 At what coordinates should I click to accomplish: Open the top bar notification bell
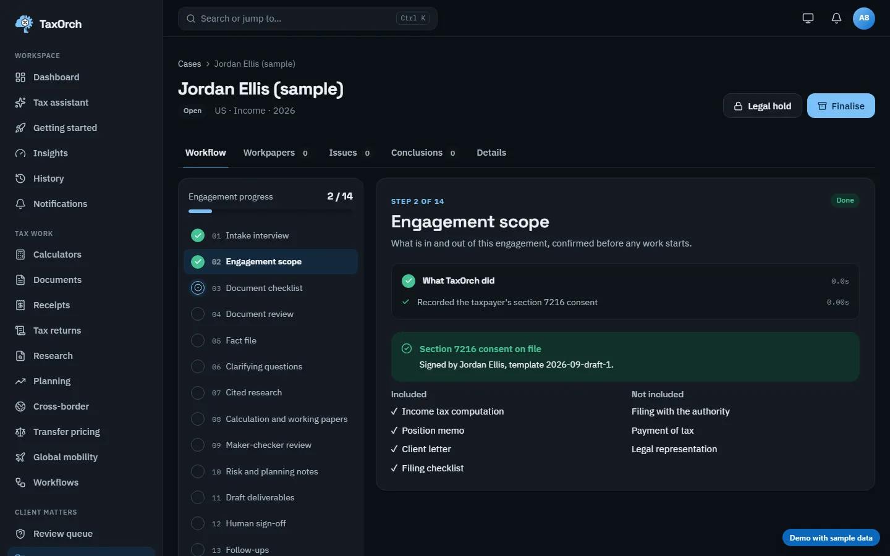836,18
